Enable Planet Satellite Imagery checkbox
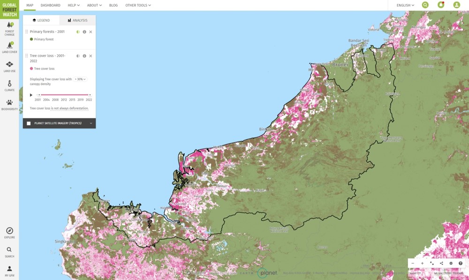The image size is (469, 280). point(29,123)
